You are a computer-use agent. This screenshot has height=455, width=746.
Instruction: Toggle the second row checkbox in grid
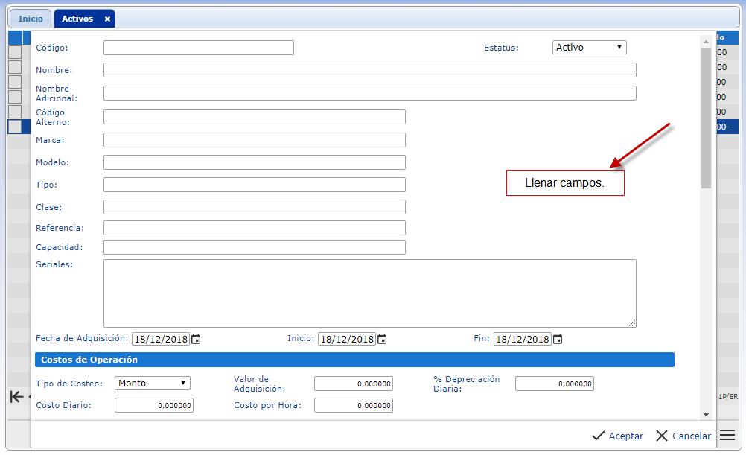coord(15,67)
